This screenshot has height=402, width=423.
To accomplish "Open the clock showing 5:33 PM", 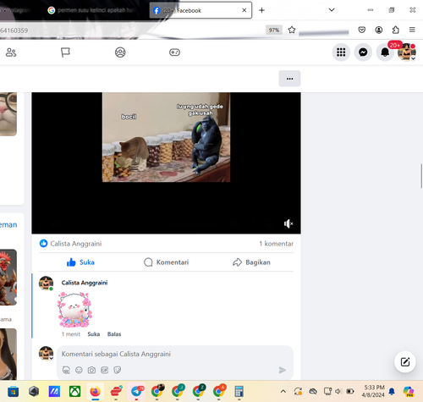I will tap(373, 391).
